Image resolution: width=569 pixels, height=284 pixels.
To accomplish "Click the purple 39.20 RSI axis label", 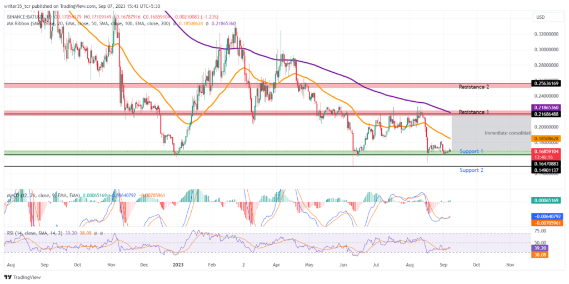I will pos(540,248).
